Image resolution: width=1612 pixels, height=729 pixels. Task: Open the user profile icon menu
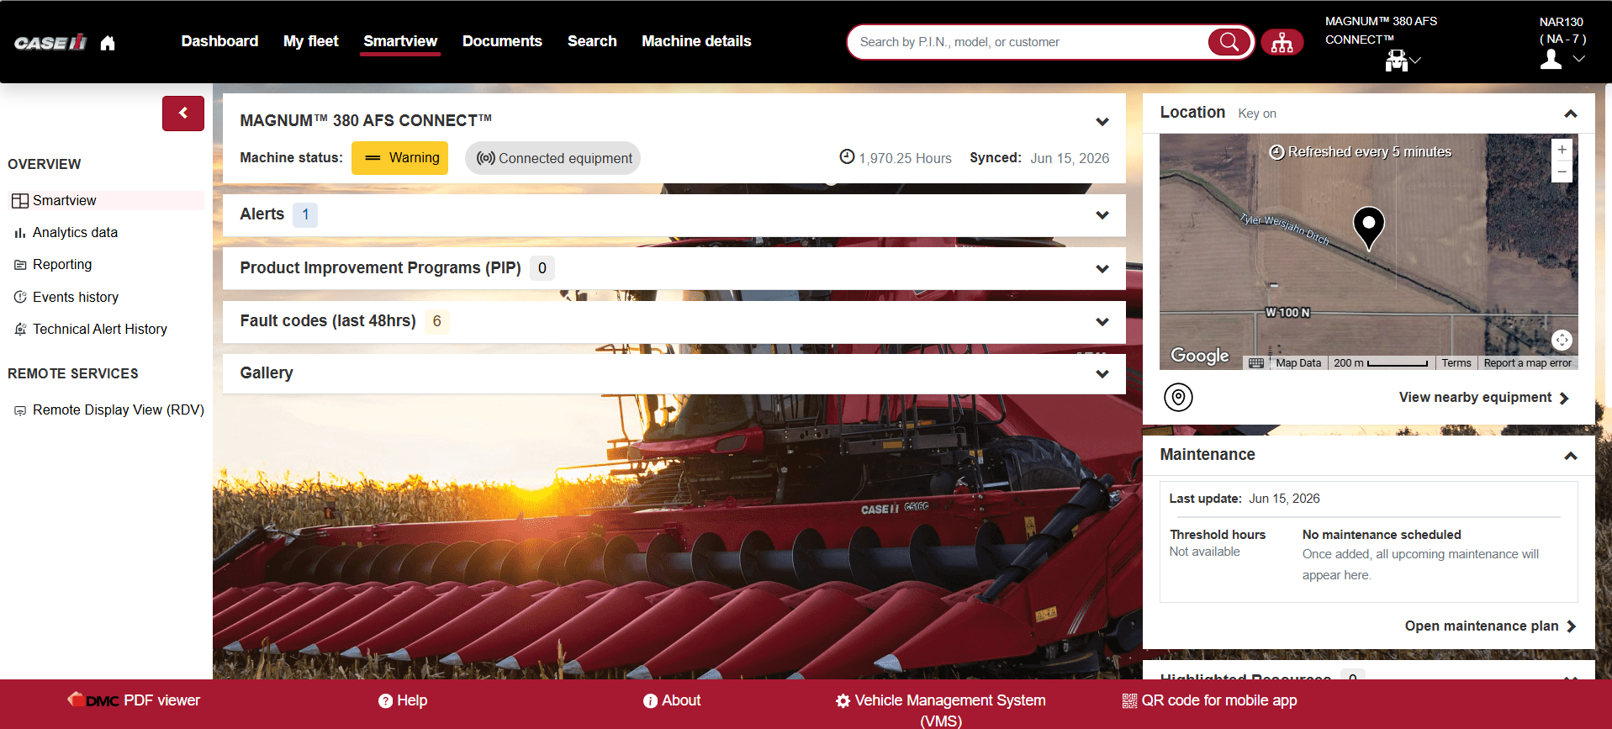coord(1551,59)
